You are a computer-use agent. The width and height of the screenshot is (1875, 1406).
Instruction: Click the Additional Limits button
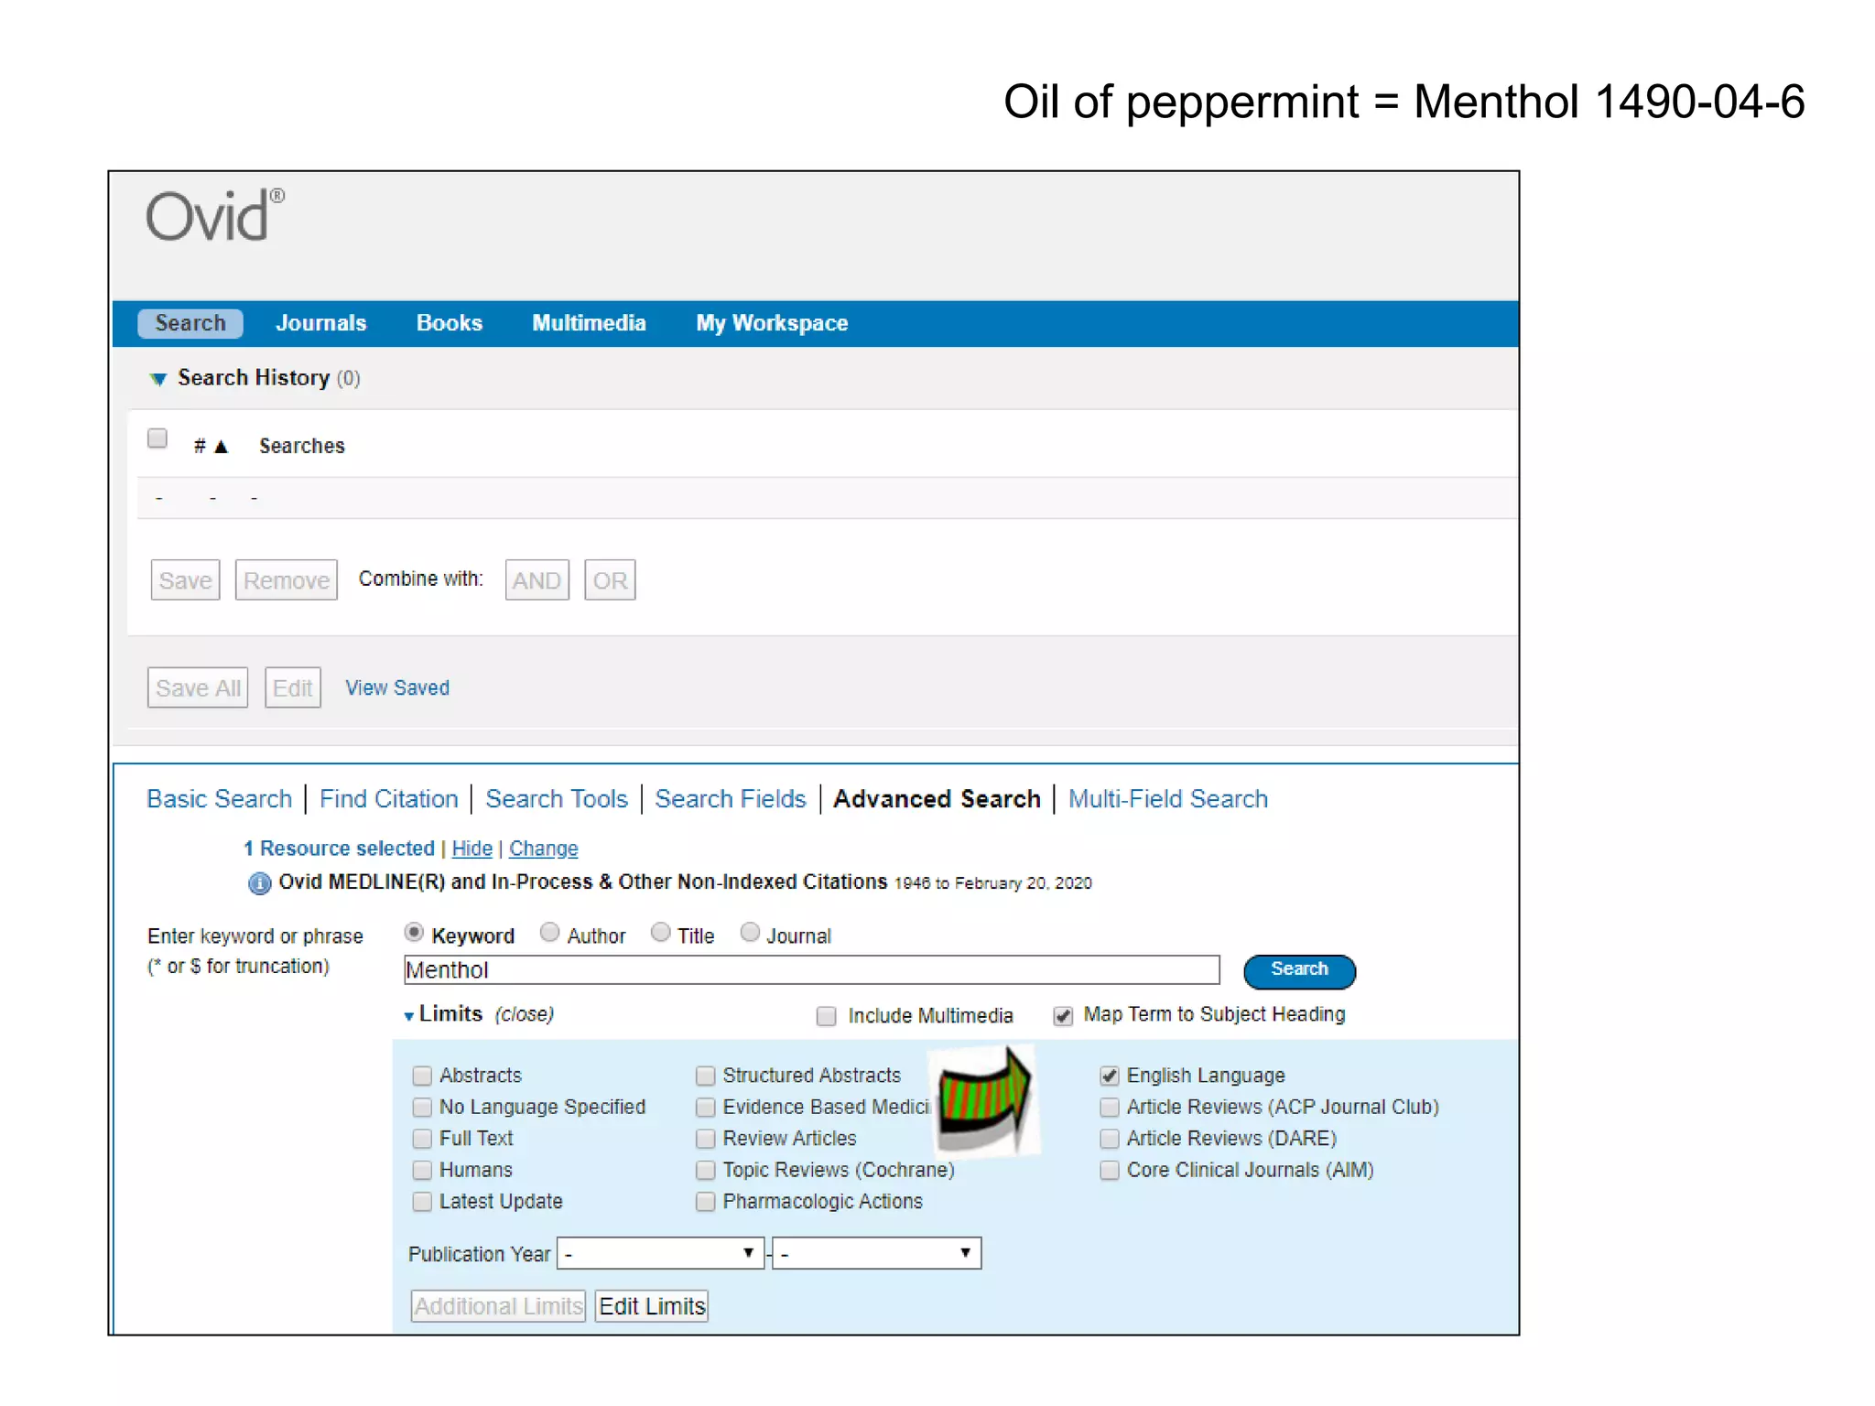(x=498, y=1306)
